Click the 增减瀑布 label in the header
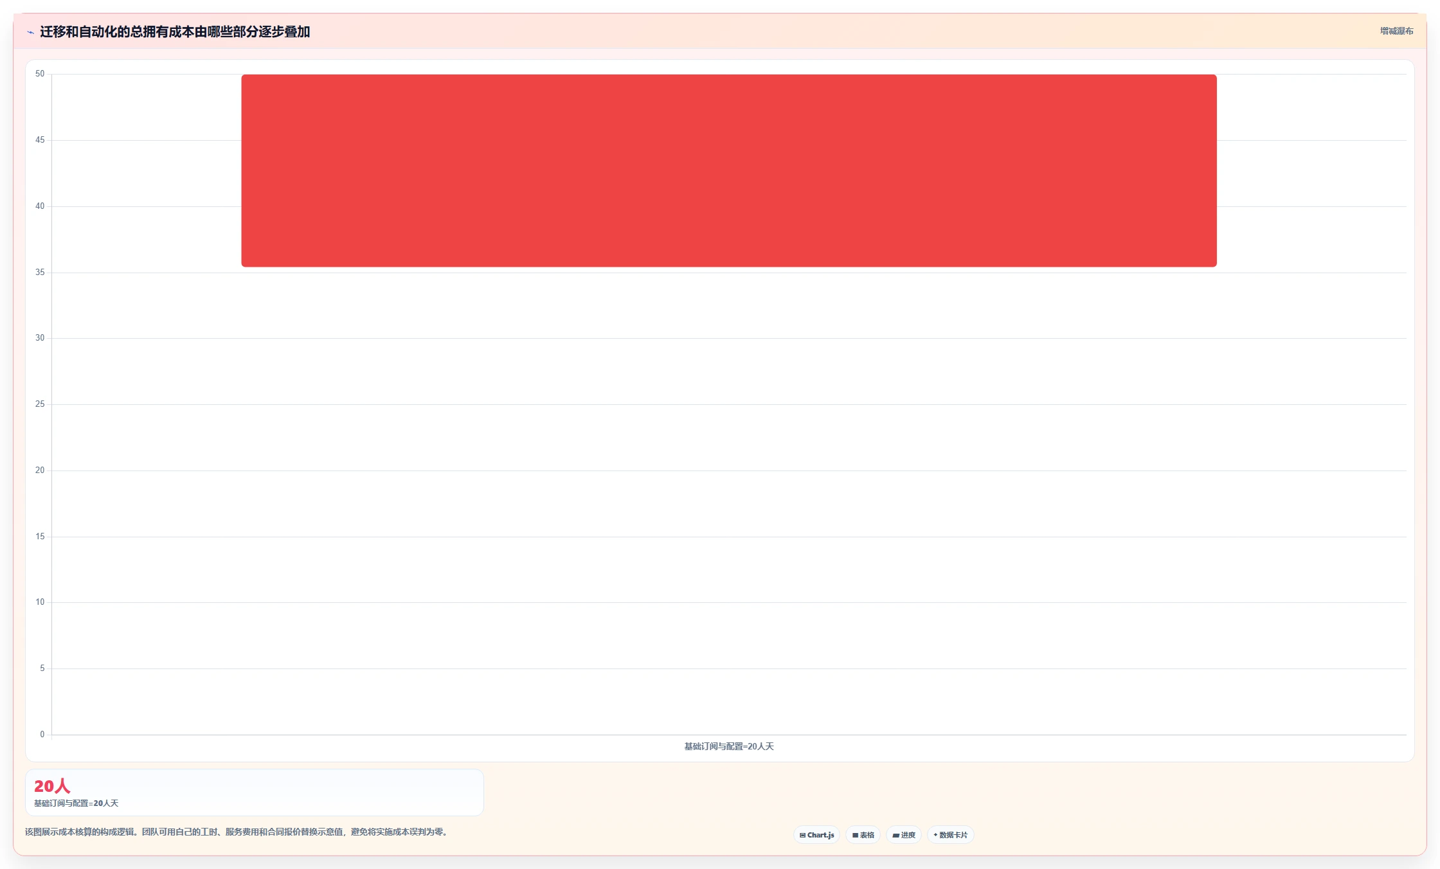This screenshot has width=1440, height=869. [1396, 31]
